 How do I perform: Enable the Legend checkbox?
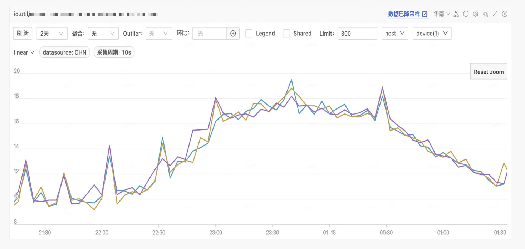(x=249, y=34)
